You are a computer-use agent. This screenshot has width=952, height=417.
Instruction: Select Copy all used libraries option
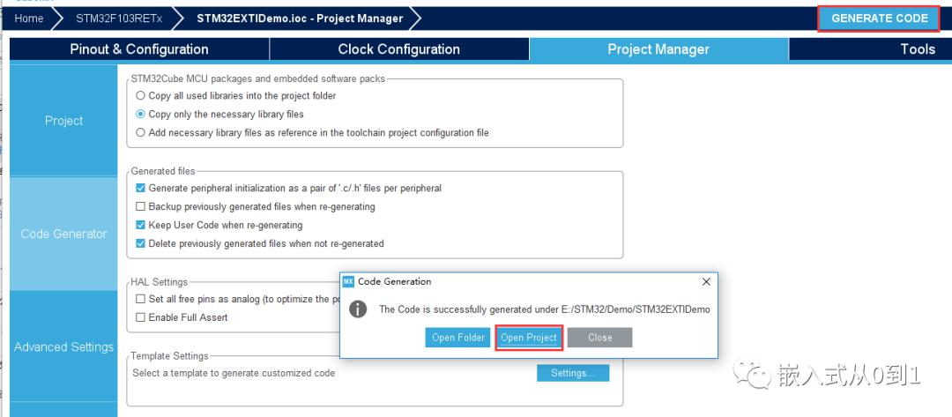pyautogui.click(x=141, y=95)
